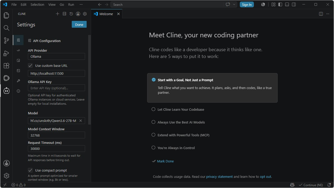Uncheck Use compact prompt
This screenshot has width=334, height=188.
pos(30,170)
